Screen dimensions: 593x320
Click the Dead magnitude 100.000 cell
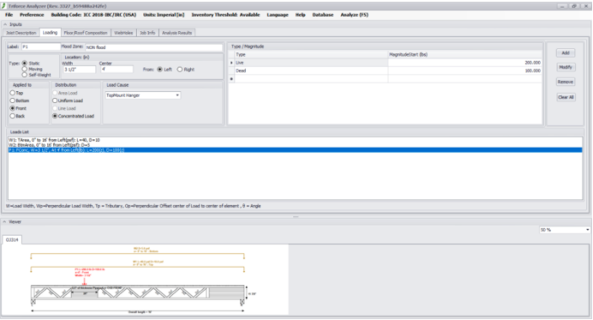465,71
